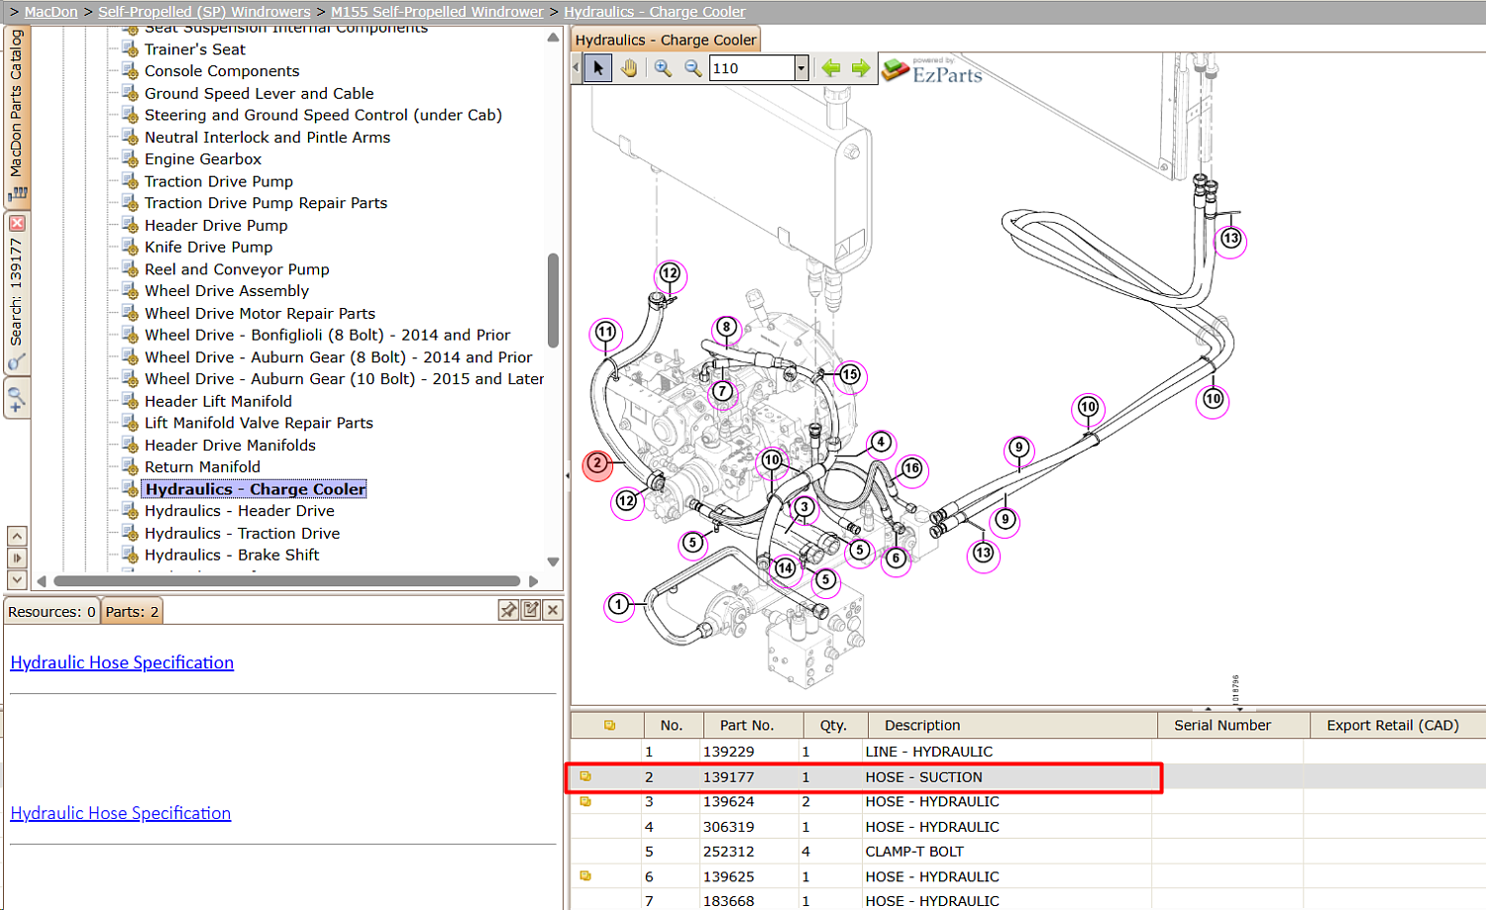
Task: Open M155 Self-Propelled Windrower breadcrumb
Action: pos(437,12)
